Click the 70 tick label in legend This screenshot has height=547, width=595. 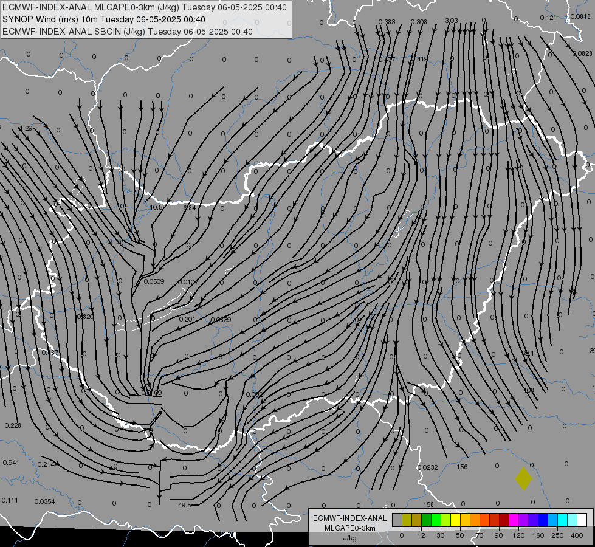(480, 535)
